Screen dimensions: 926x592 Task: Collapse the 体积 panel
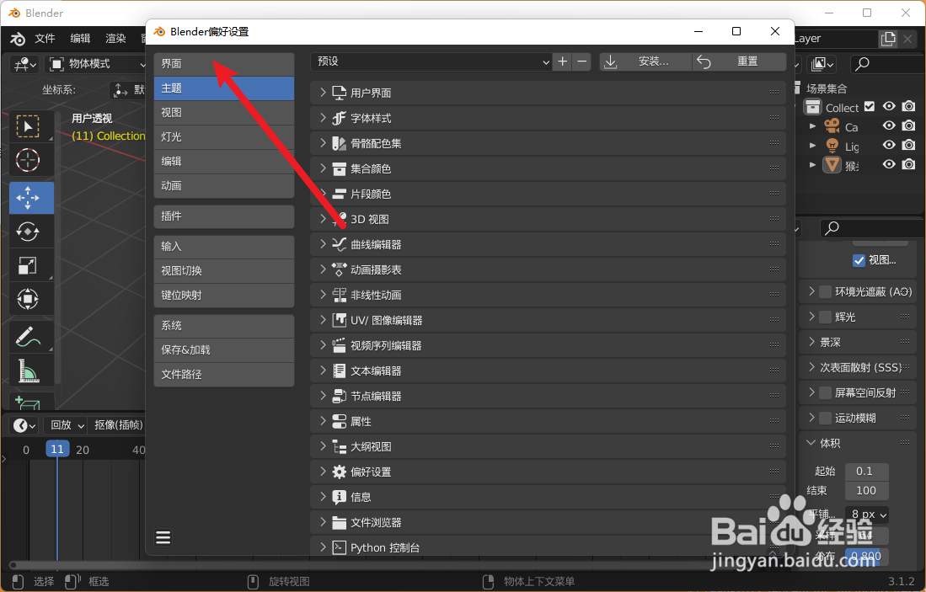tap(811, 443)
